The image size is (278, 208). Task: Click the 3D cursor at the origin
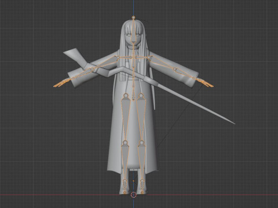(x=133, y=195)
